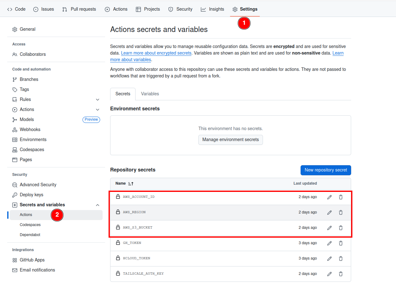Image resolution: width=396 pixels, height=290 pixels.
Task: Select Actions under Secrets and variables
Action: tap(56, 215)
